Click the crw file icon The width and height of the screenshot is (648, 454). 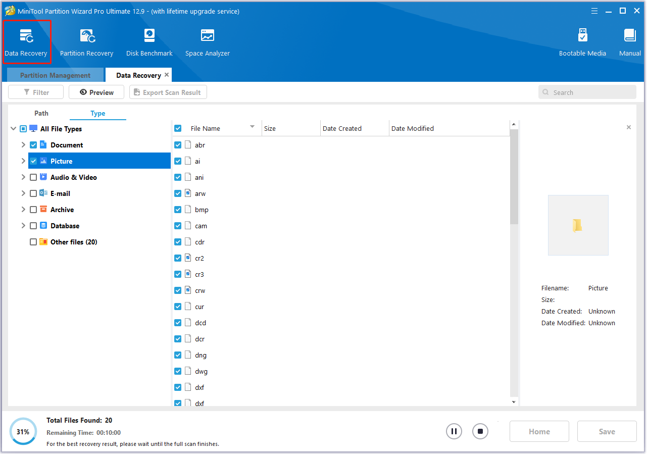click(x=188, y=290)
